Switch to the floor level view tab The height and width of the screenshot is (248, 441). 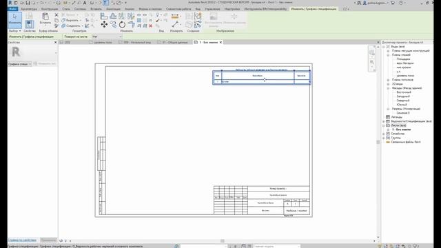click(x=103, y=43)
